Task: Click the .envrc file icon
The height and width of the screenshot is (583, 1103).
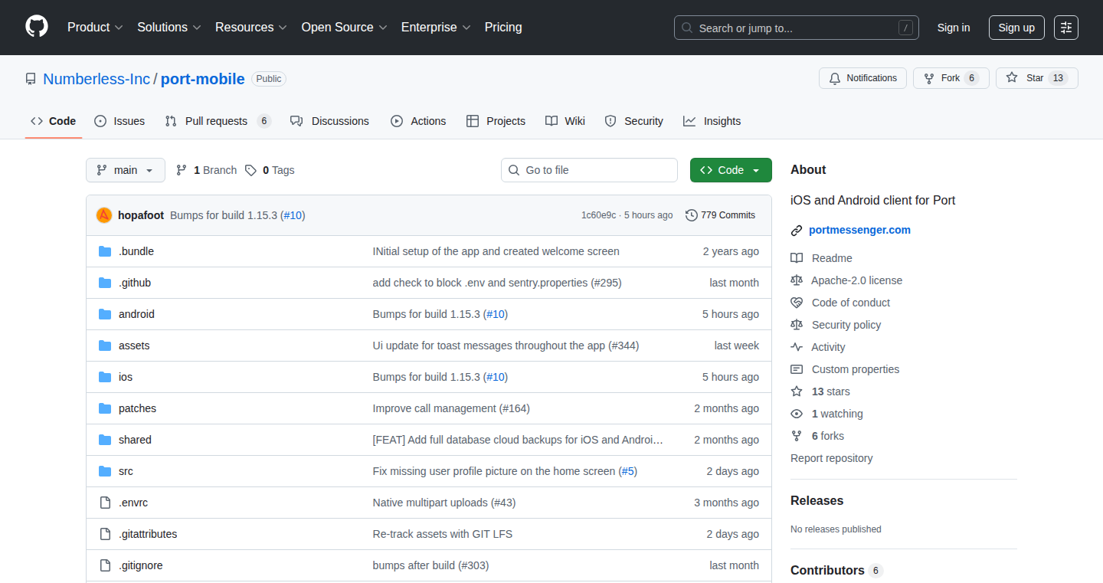Action: [x=105, y=503]
